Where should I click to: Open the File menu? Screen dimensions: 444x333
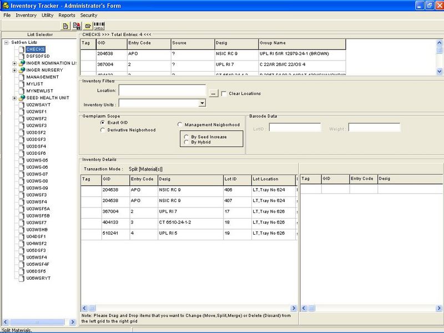click(7, 16)
